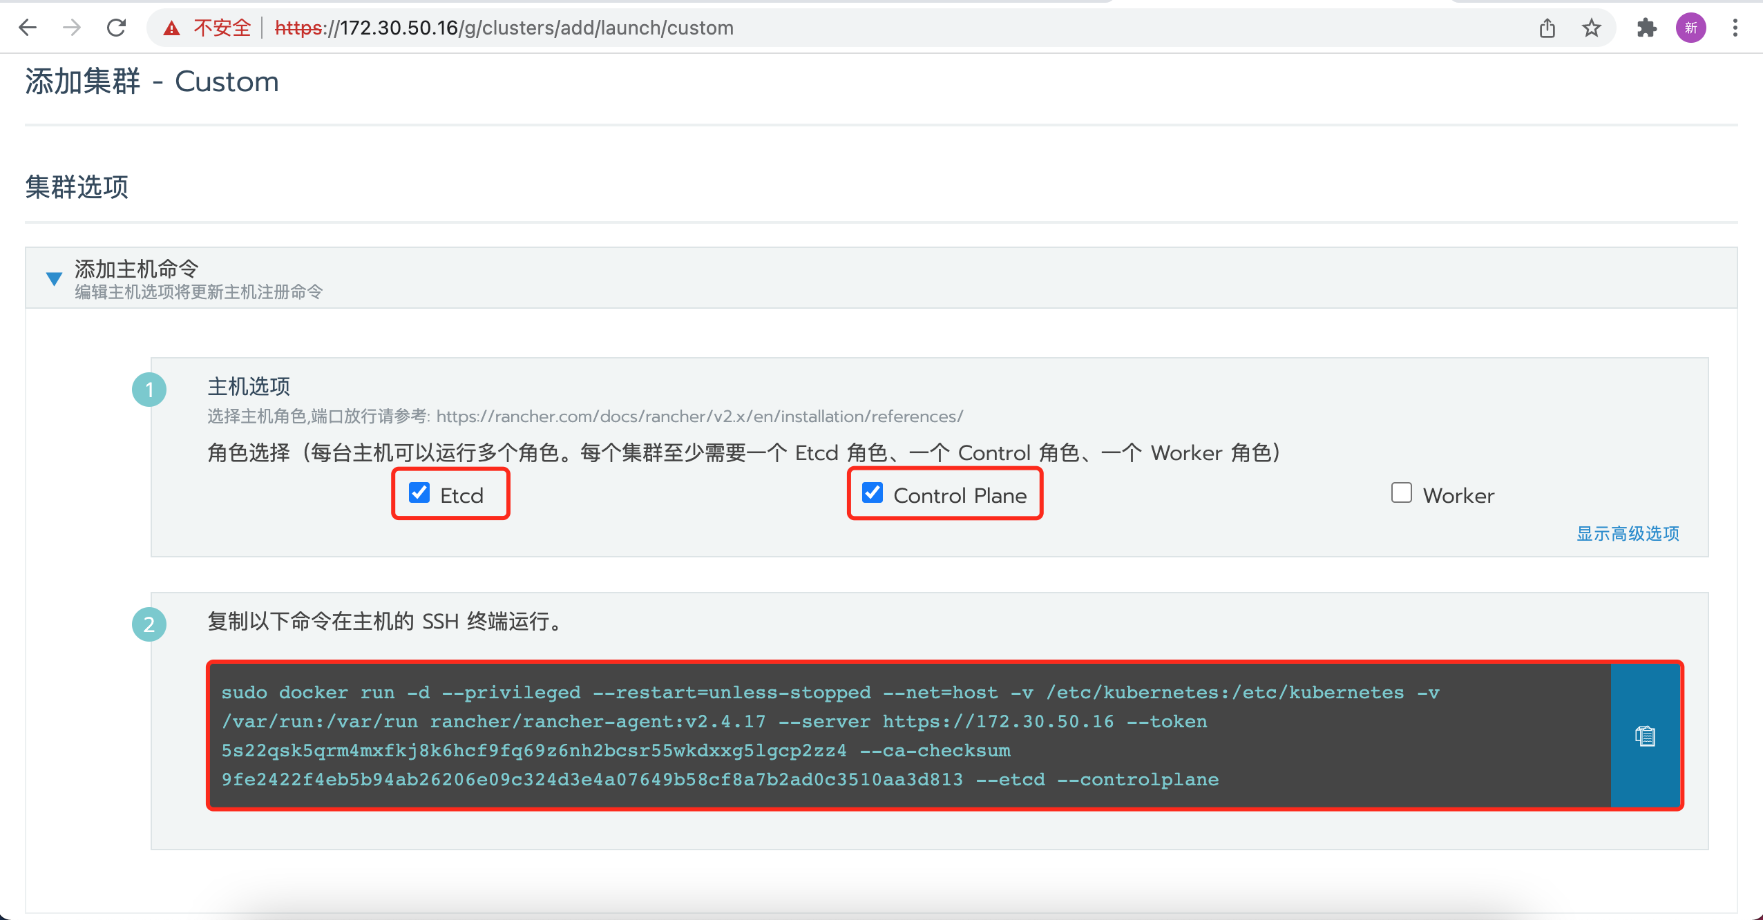The image size is (1763, 920).
Task: Go forward in browser history
Action: (72, 28)
